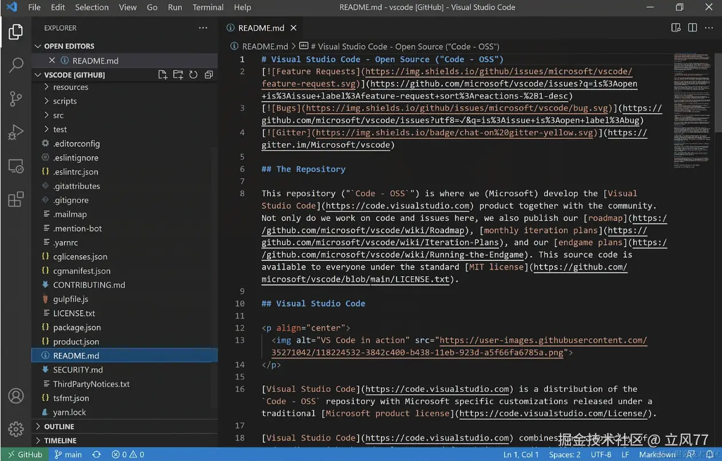Screen dimensions: 722x461
Task: Open .gitignore file
Action: 125,200
